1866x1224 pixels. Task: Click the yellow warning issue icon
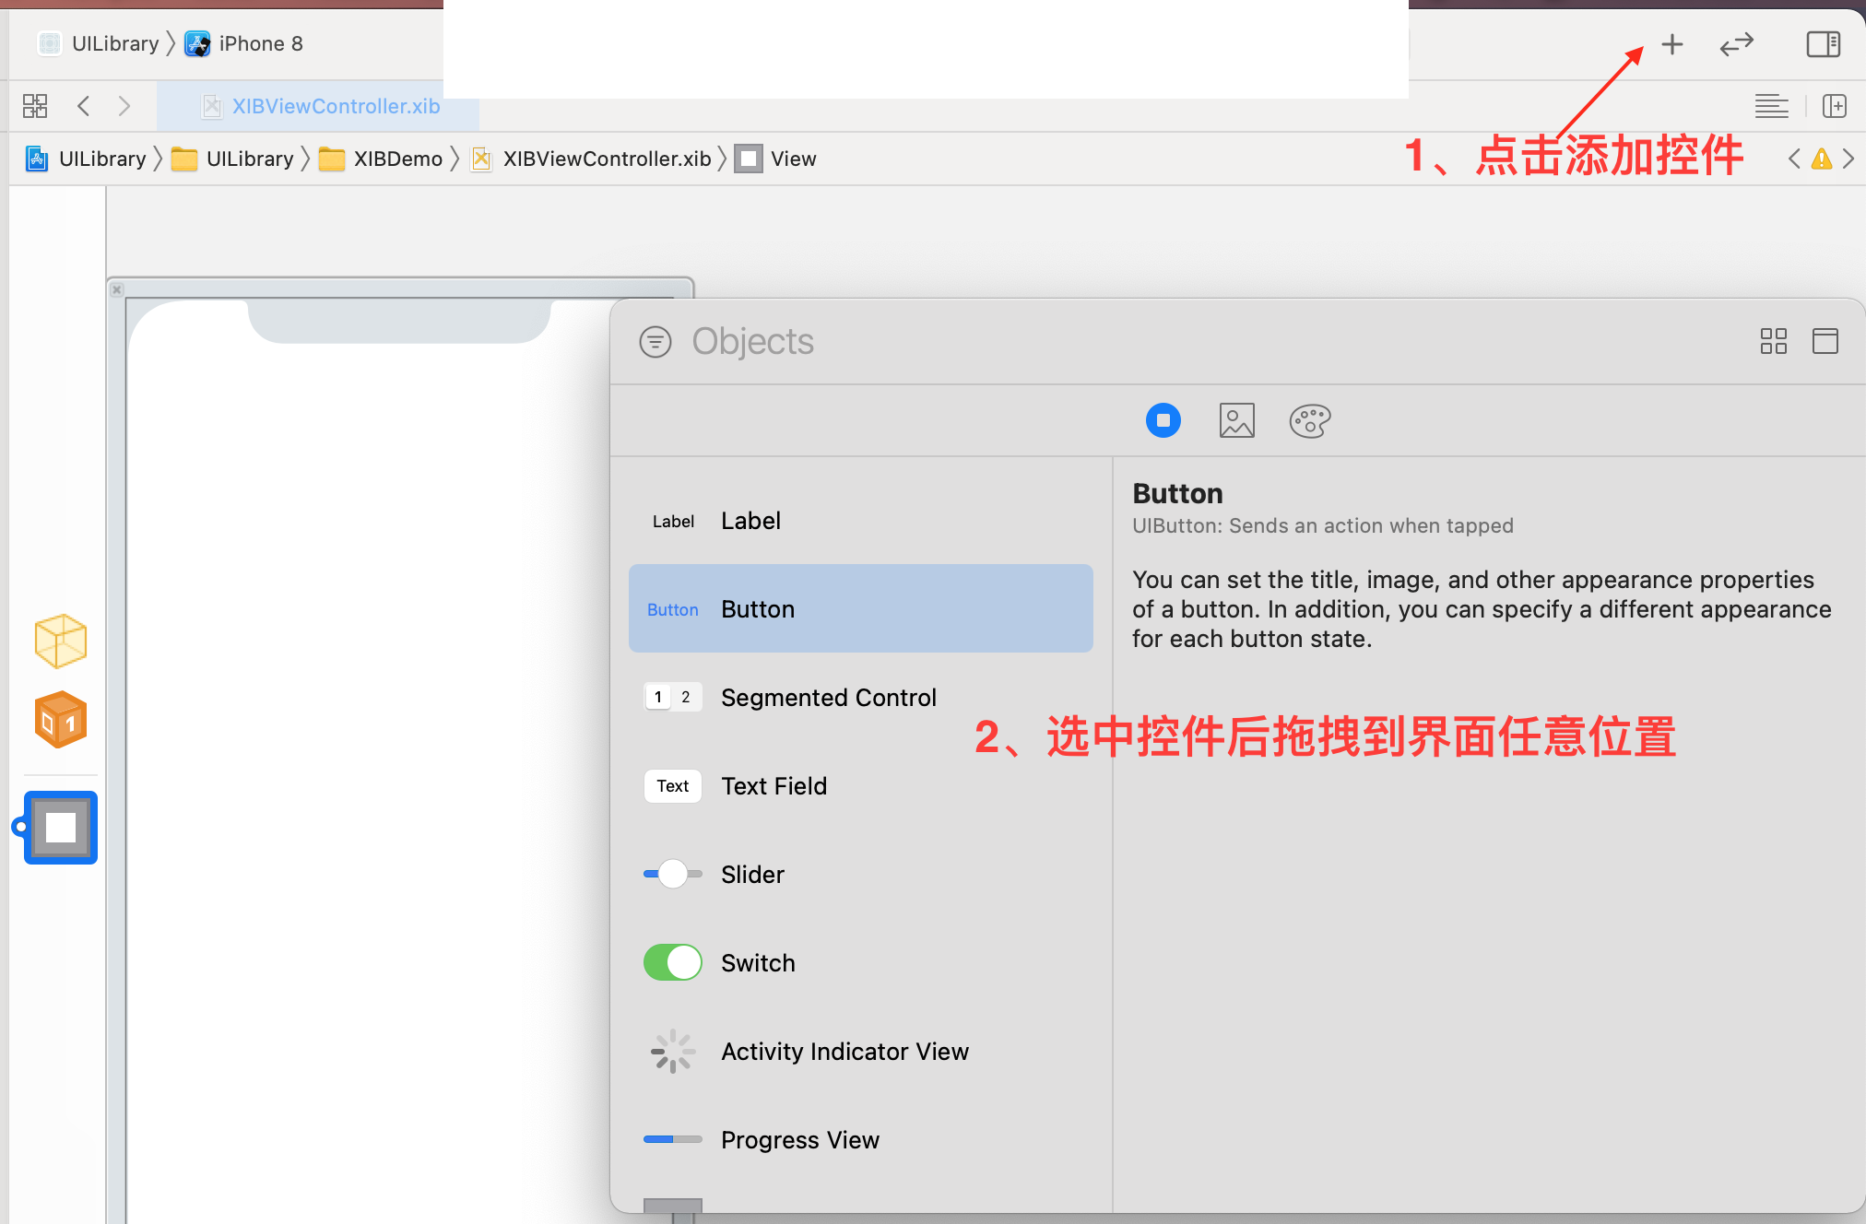[1821, 159]
